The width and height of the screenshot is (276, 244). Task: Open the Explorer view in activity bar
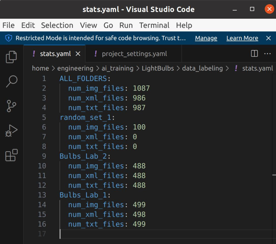11,57
